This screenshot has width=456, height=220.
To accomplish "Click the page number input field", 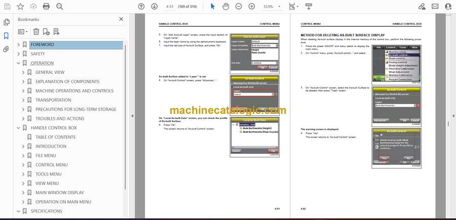I will pos(170,7).
